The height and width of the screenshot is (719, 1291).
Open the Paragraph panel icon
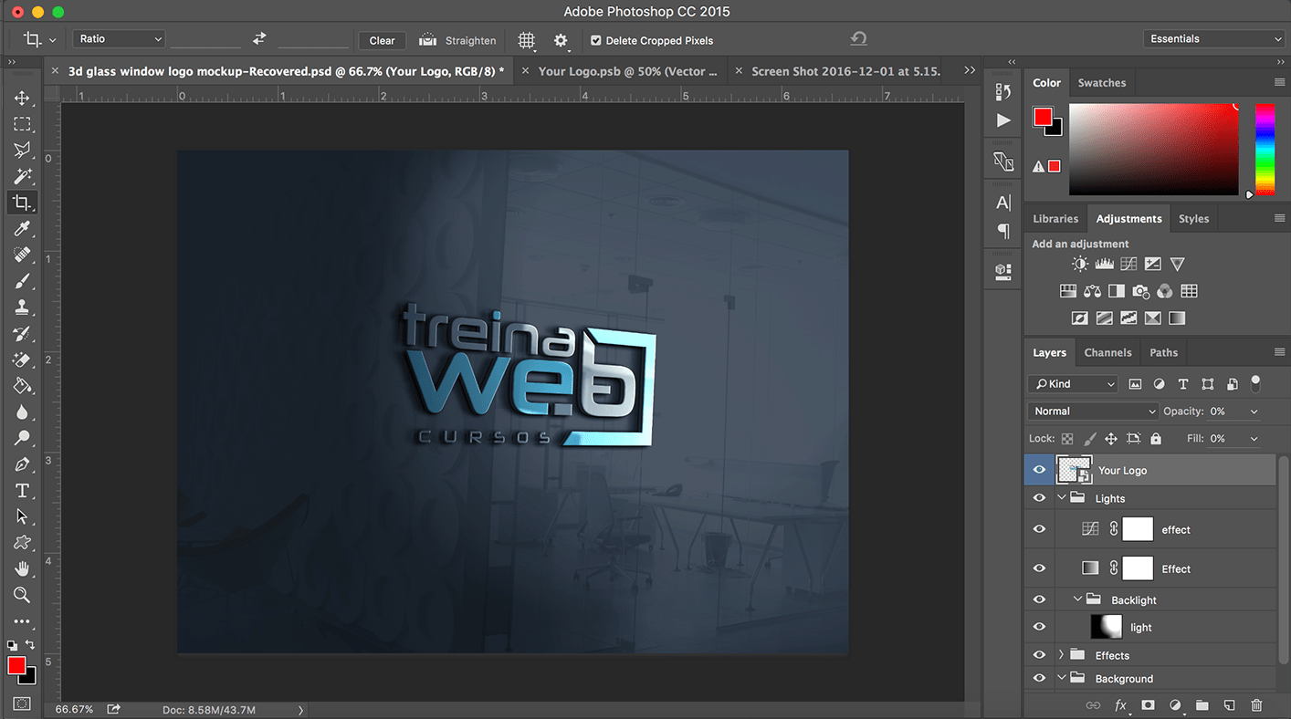[1003, 231]
